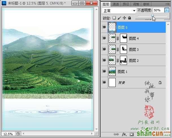The image size is (172, 138).
Task: Click lock icon on 背景 layer
Action: pyautogui.click(x=160, y=82)
